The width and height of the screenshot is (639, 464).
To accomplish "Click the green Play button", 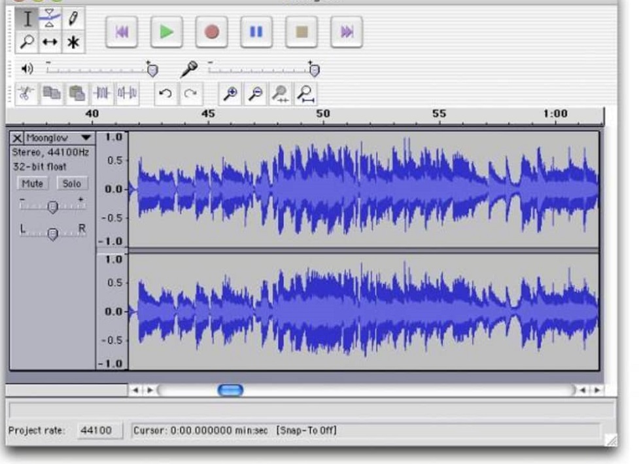I will pyautogui.click(x=166, y=32).
